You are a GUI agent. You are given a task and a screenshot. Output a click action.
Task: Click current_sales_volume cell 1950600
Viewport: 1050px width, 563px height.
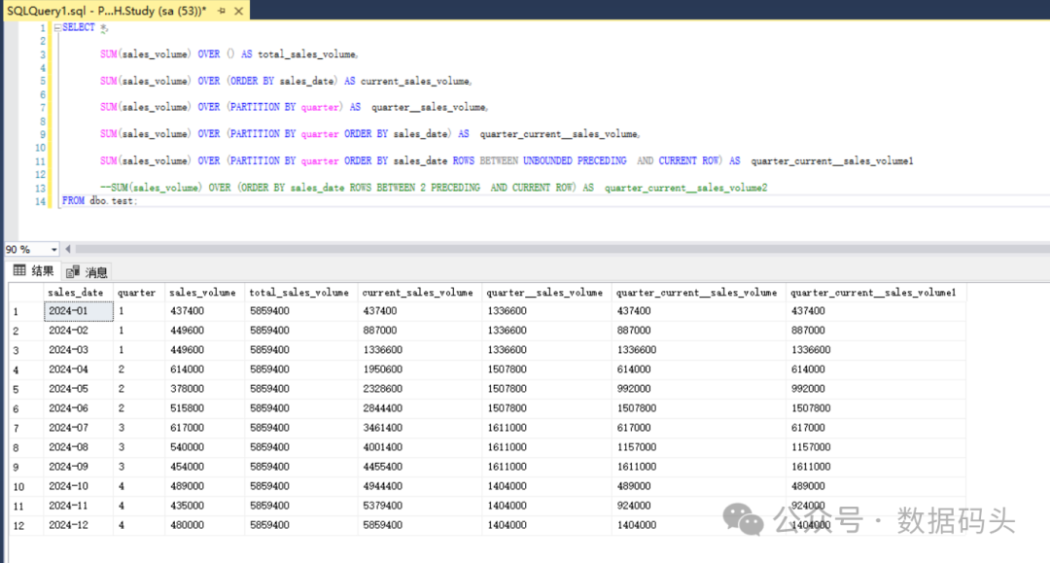click(x=419, y=369)
